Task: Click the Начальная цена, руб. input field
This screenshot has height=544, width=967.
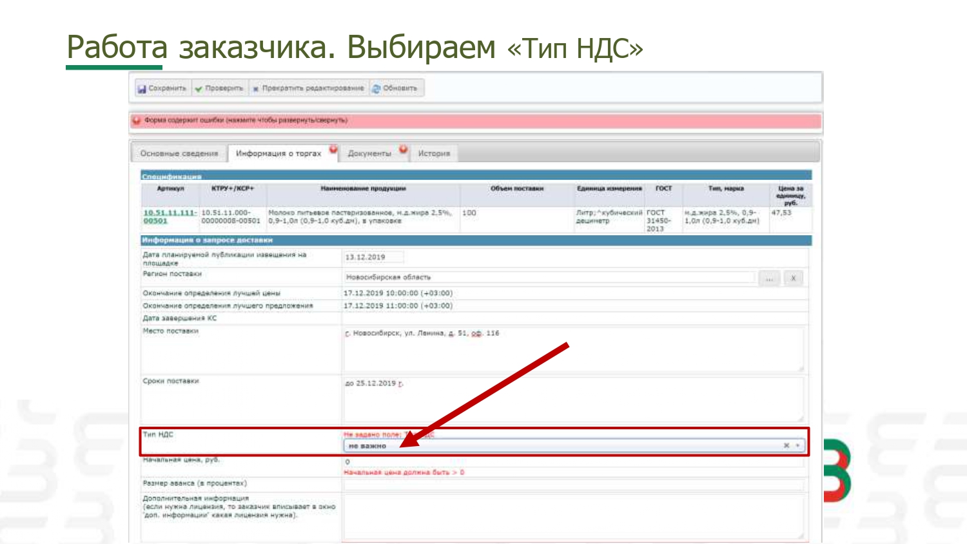Action: (x=572, y=462)
